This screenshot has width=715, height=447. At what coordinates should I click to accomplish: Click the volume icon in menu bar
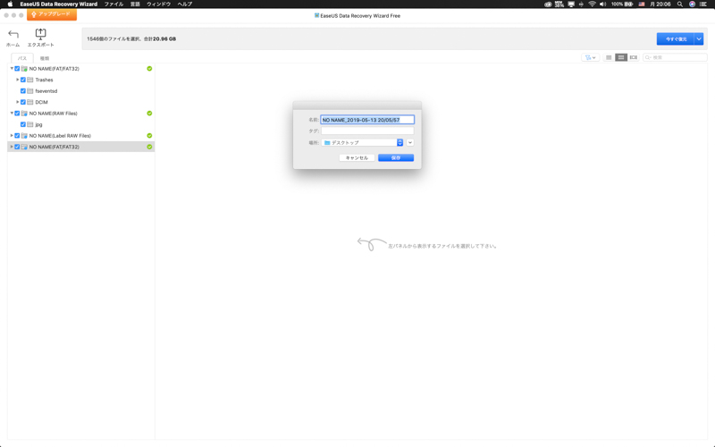602,4
